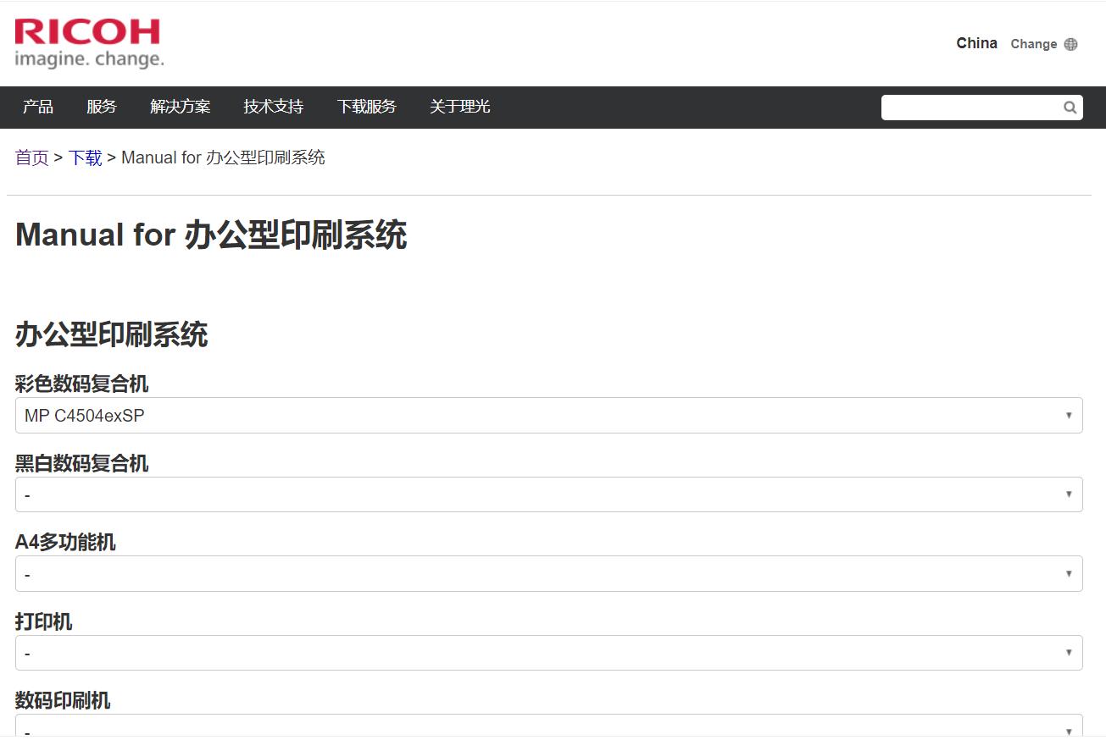The image size is (1106, 740).
Task: Select the 解决方案 menu item
Action: pyautogui.click(x=180, y=108)
